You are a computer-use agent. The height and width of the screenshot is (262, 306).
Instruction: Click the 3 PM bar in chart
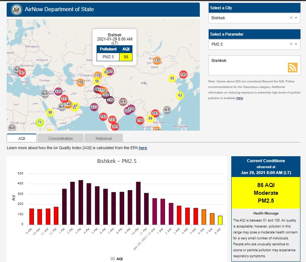[81, 202]
